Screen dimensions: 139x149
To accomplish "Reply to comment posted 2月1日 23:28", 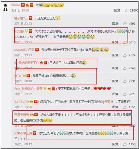I will [115, 24].
